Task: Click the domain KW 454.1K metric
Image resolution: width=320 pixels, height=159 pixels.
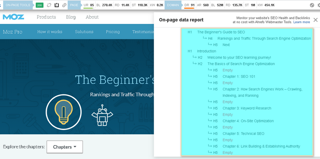Action: (x=266, y=5)
